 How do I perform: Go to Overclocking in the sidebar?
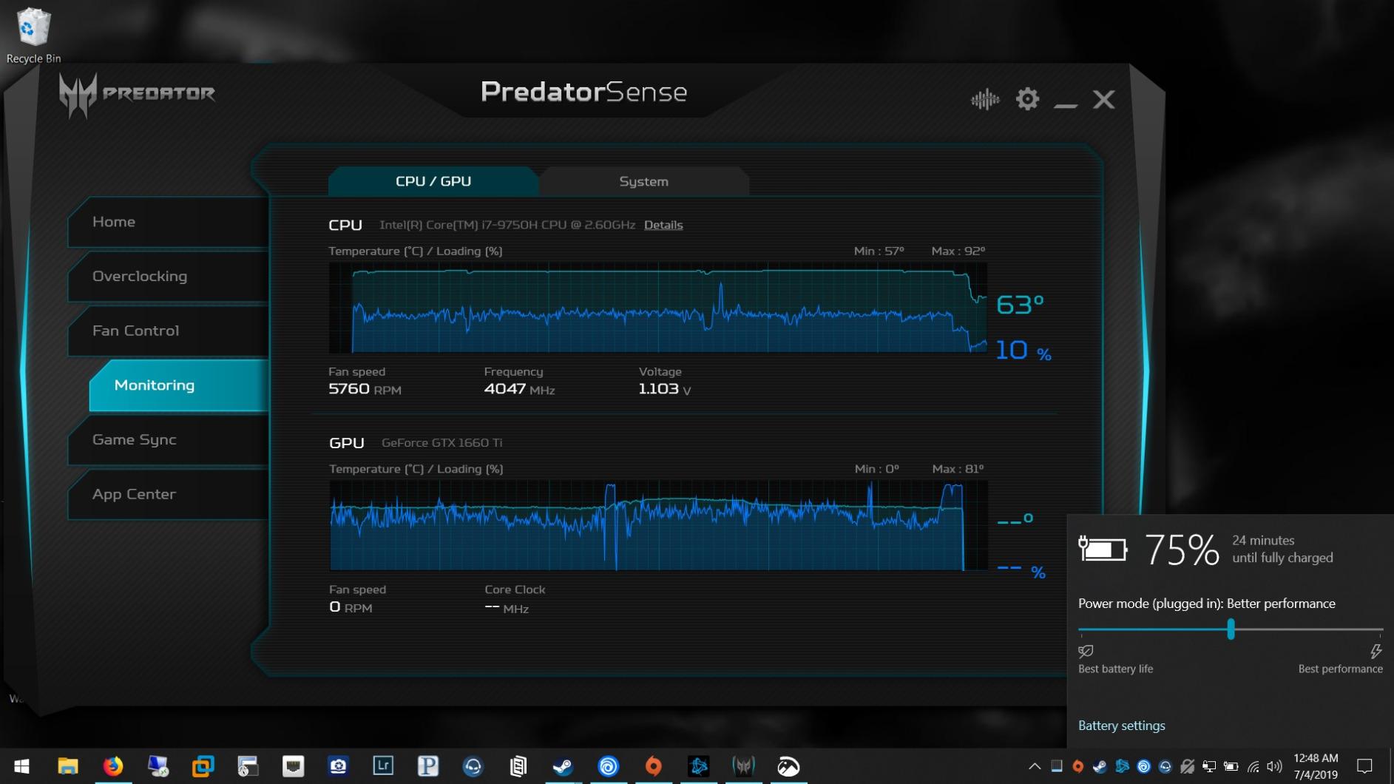[169, 276]
